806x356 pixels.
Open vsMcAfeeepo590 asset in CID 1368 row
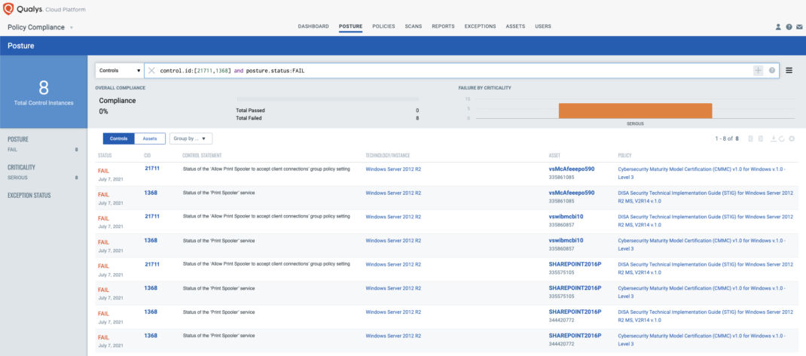(572, 193)
